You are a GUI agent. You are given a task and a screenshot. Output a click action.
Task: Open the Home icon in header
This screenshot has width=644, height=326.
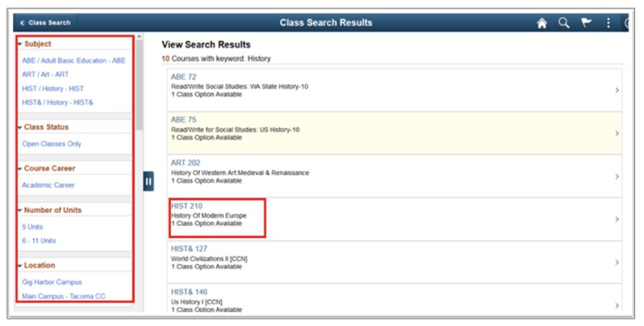(542, 23)
